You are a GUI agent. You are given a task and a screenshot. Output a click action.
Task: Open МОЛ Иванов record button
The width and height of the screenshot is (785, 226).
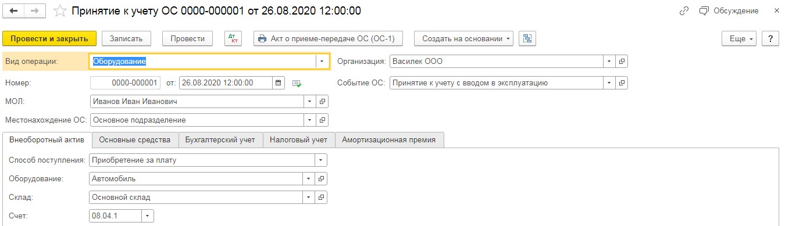coord(323,102)
